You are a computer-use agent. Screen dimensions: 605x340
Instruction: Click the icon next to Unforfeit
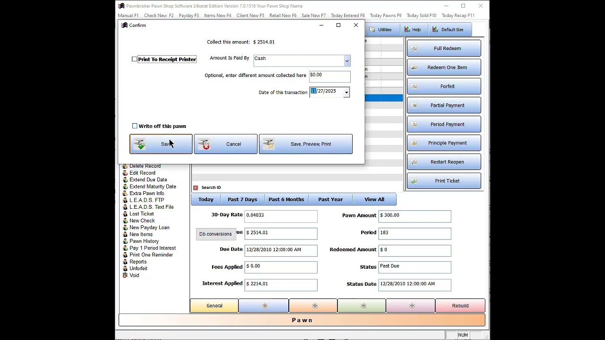pyautogui.click(x=125, y=268)
